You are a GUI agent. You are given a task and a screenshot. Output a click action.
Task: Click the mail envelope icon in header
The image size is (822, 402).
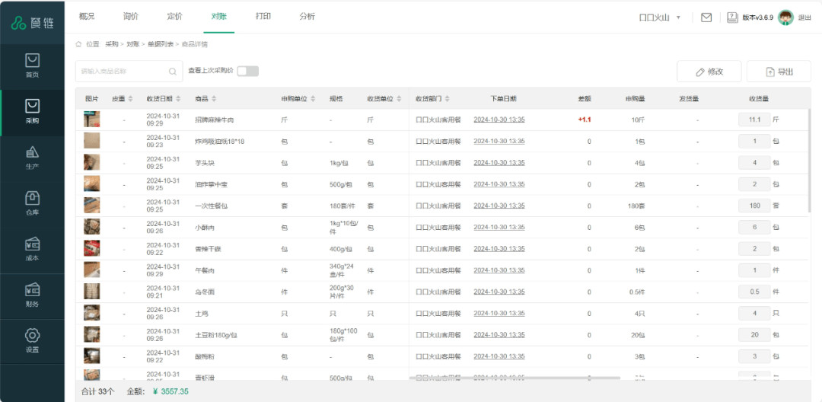pos(706,18)
